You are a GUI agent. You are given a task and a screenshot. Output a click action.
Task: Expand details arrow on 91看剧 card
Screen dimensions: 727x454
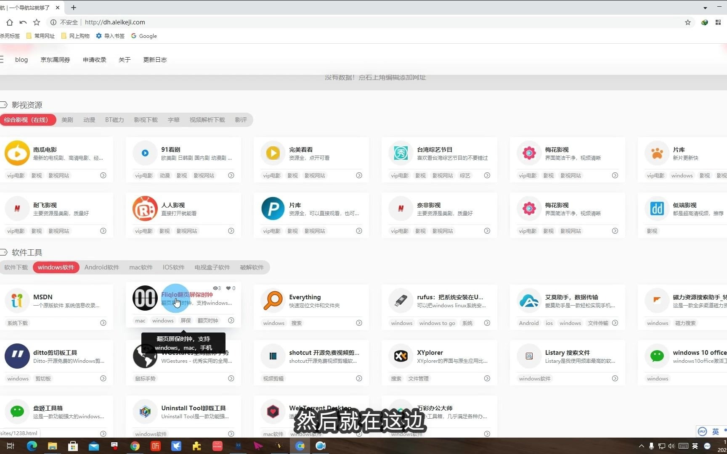tap(231, 175)
